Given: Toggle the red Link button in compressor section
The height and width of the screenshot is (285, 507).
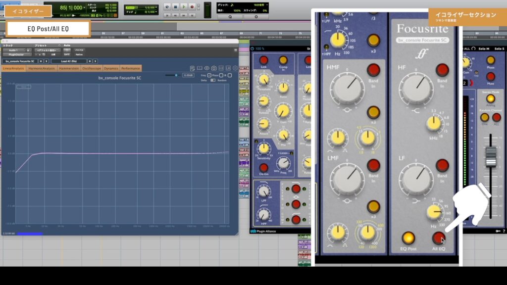Looking at the screenshot, I should point(263,60).
